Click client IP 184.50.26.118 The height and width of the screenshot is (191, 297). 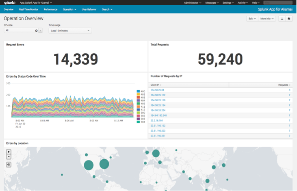click(x=158, y=100)
